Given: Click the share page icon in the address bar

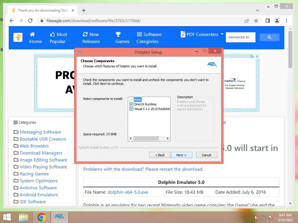Looking at the screenshot, I should pyautogui.click(x=247, y=21).
